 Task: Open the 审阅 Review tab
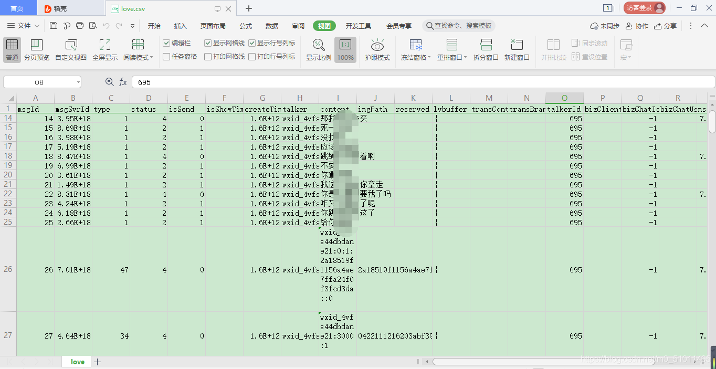click(298, 26)
